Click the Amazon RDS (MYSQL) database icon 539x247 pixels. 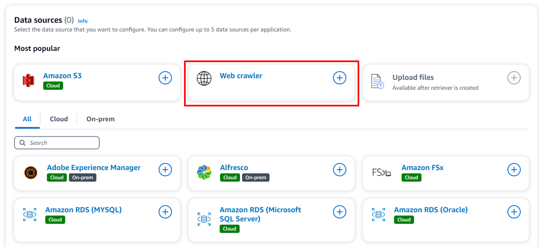[30, 214]
